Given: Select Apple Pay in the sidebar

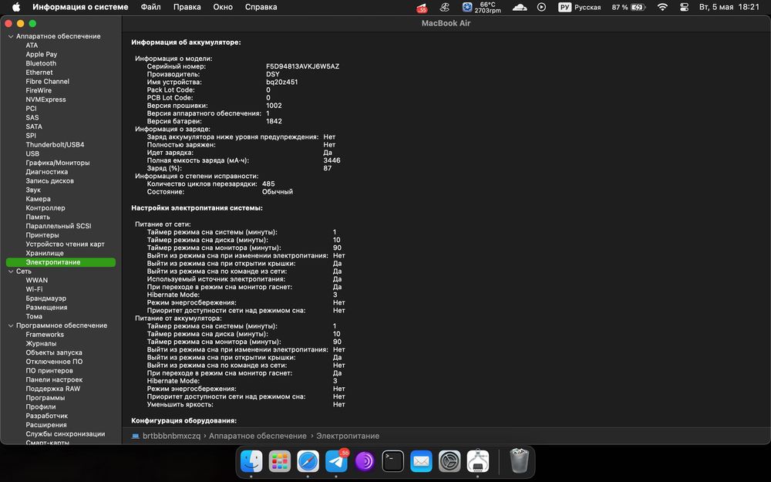Looking at the screenshot, I should [42, 54].
